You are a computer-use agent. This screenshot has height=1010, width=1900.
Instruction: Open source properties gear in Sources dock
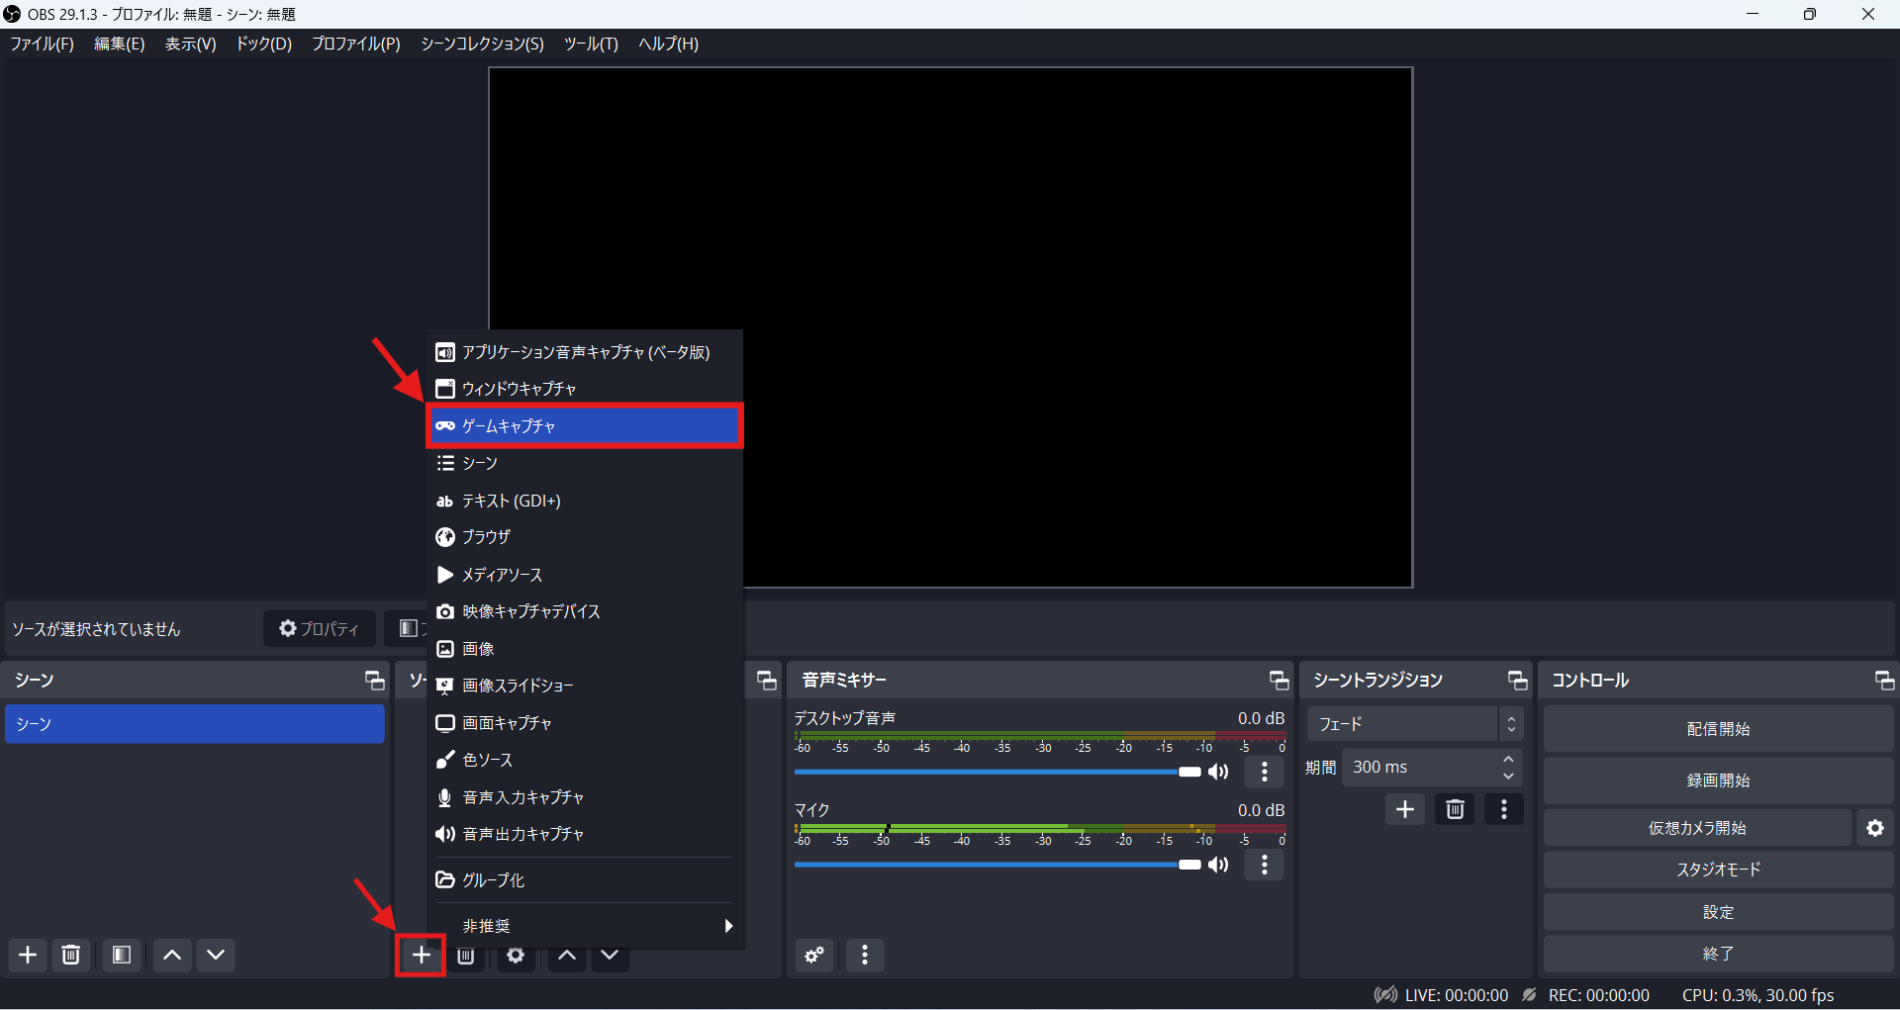[x=516, y=957]
